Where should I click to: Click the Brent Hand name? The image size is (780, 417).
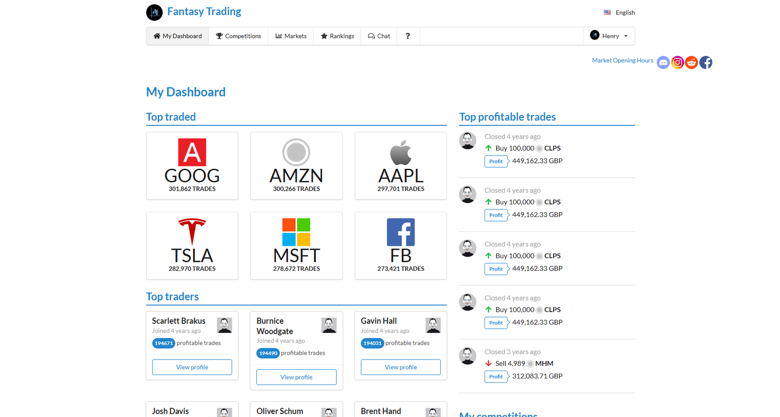[381, 411]
